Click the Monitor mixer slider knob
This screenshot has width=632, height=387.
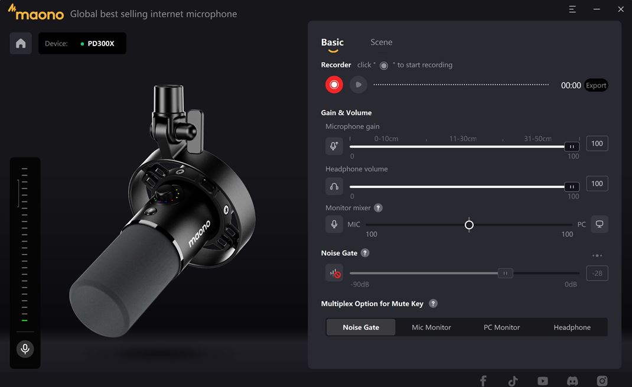tap(469, 225)
